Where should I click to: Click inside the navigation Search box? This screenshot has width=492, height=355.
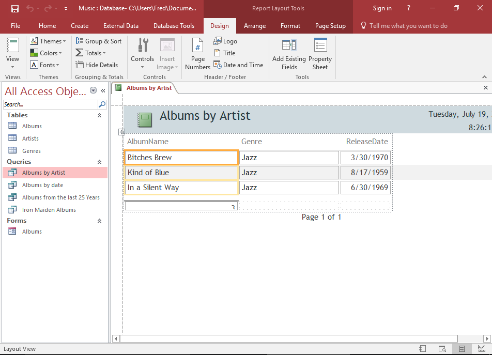pos(49,104)
